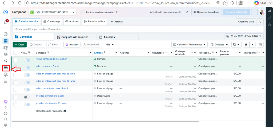Switch to the Anuncios tab
The image size is (273, 127).
(118, 37)
